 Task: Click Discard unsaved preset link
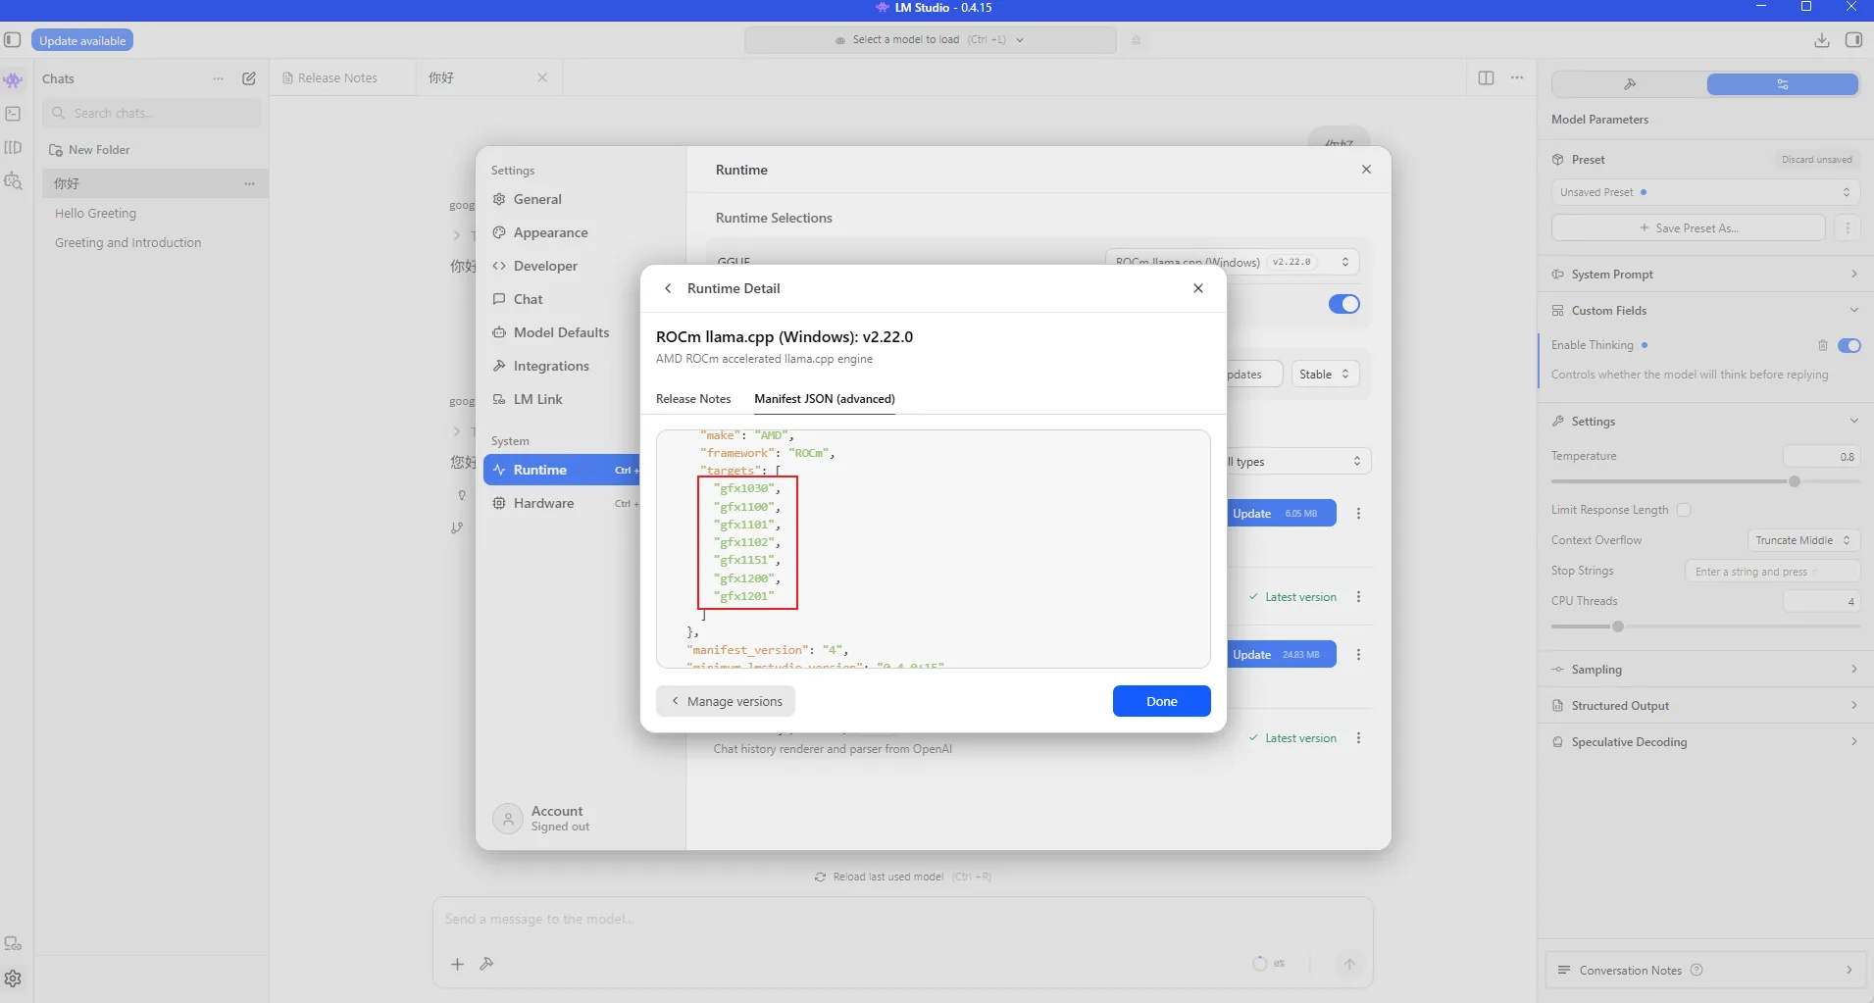pyautogui.click(x=1816, y=160)
